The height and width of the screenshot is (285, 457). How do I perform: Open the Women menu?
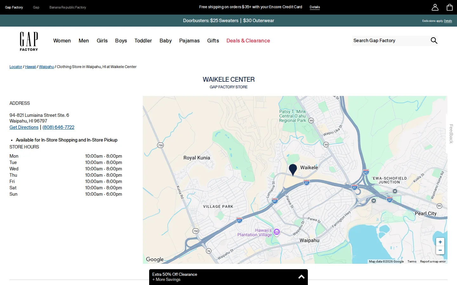pyautogui.click(x=62, y=41)
